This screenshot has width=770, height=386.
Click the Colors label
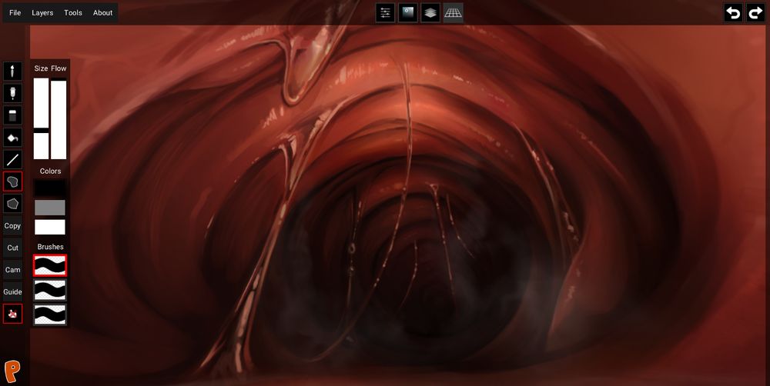(50, 171)
